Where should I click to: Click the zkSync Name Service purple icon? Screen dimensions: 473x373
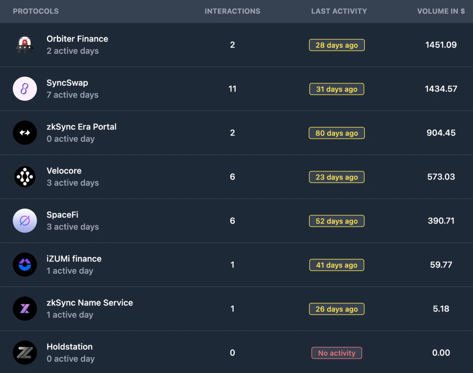[25, 309]
